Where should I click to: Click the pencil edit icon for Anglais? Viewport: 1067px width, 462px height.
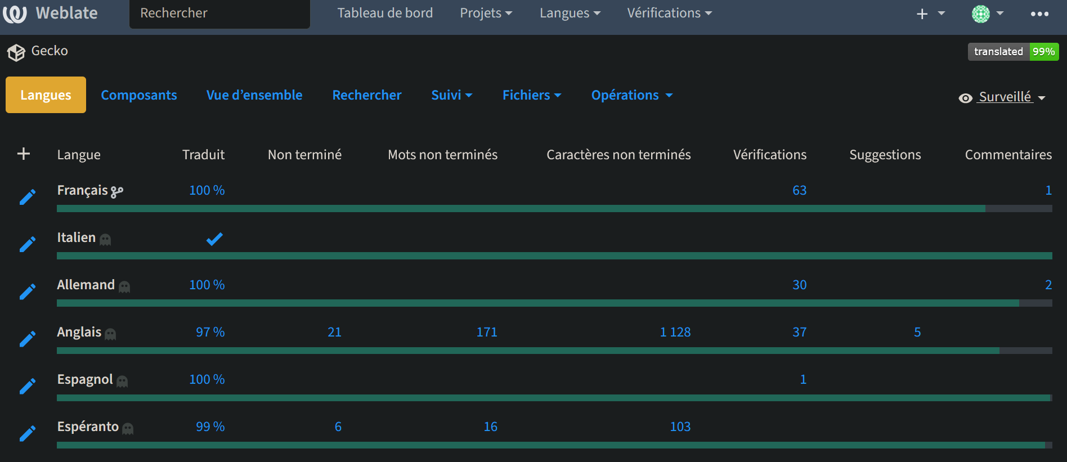pos(28,339)
